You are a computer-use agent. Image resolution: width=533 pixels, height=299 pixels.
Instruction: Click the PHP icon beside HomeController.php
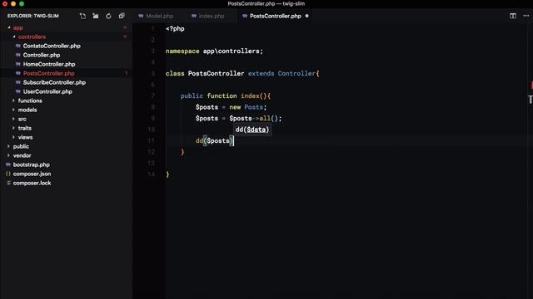pyautogui.click(x=18, y=64)
